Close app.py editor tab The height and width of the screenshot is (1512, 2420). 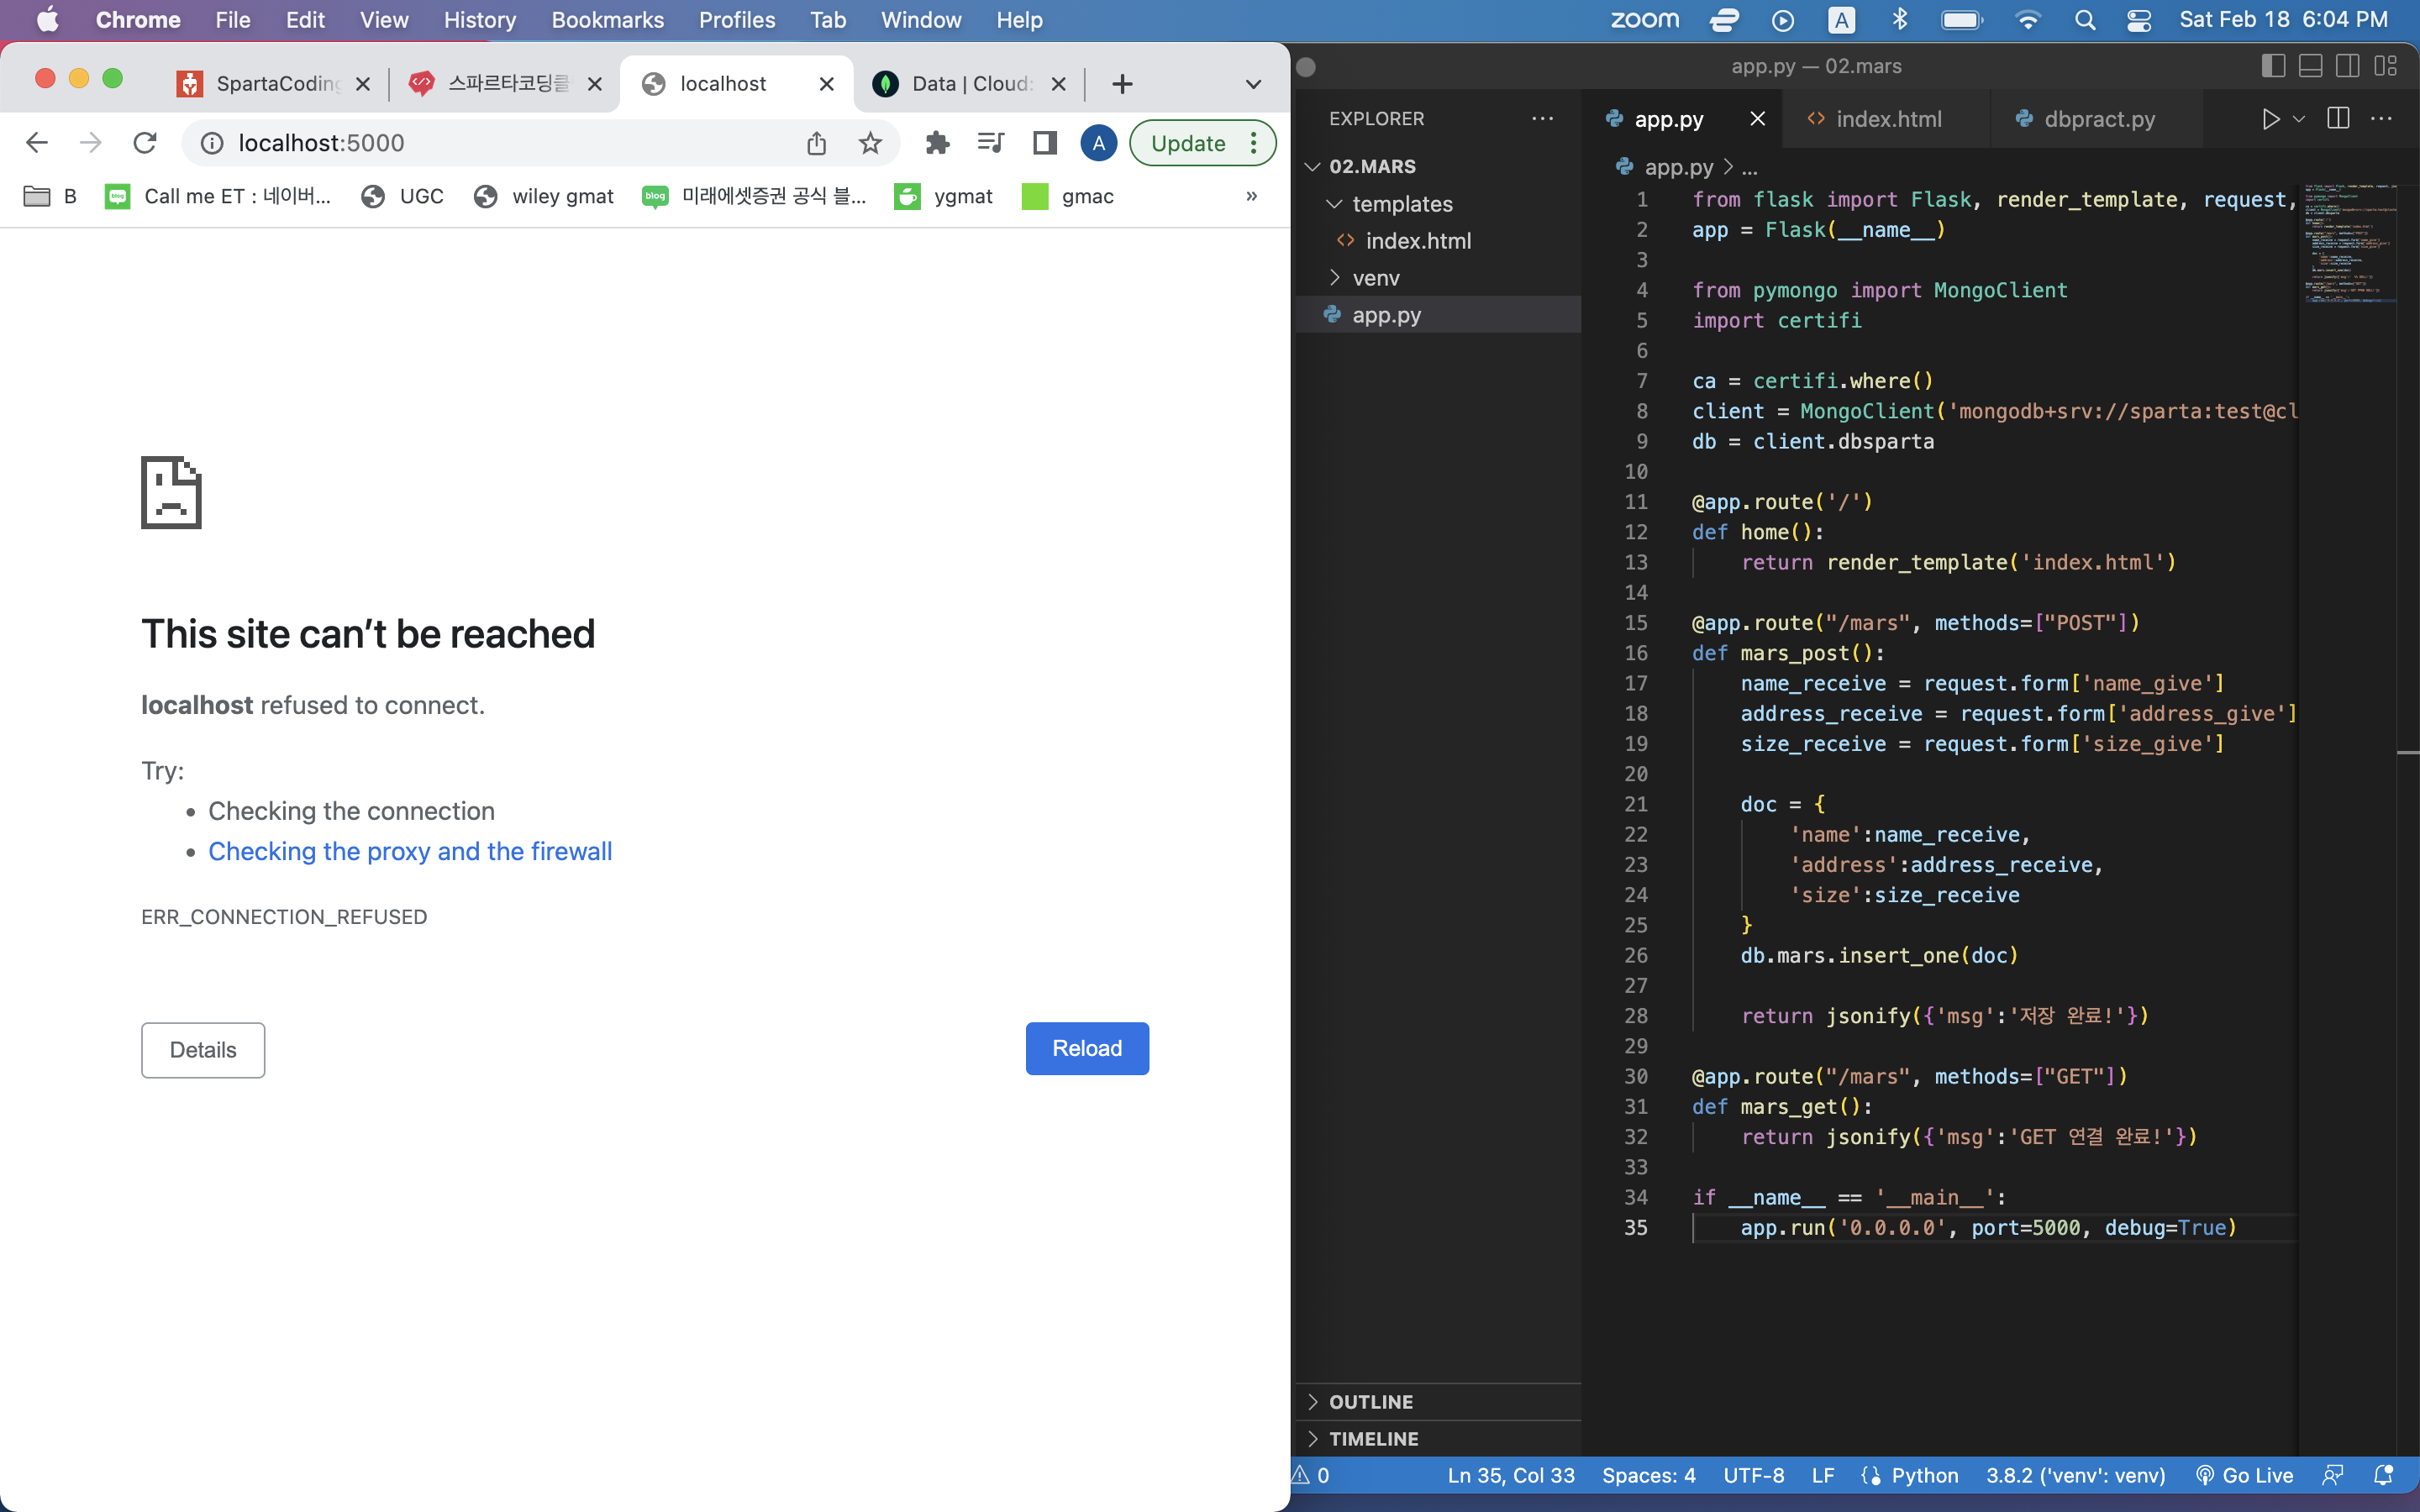point(1757,119)
